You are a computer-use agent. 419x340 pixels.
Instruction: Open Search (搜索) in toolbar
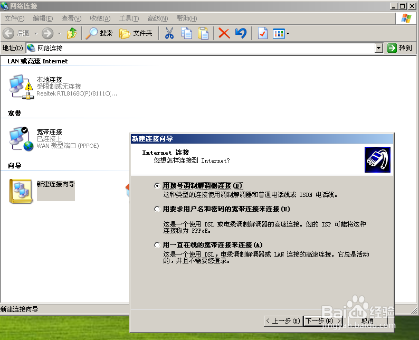(99, 33)
